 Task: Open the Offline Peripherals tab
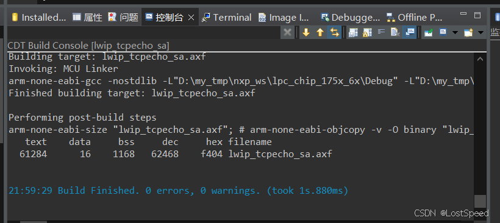click(x=414, y=17)
